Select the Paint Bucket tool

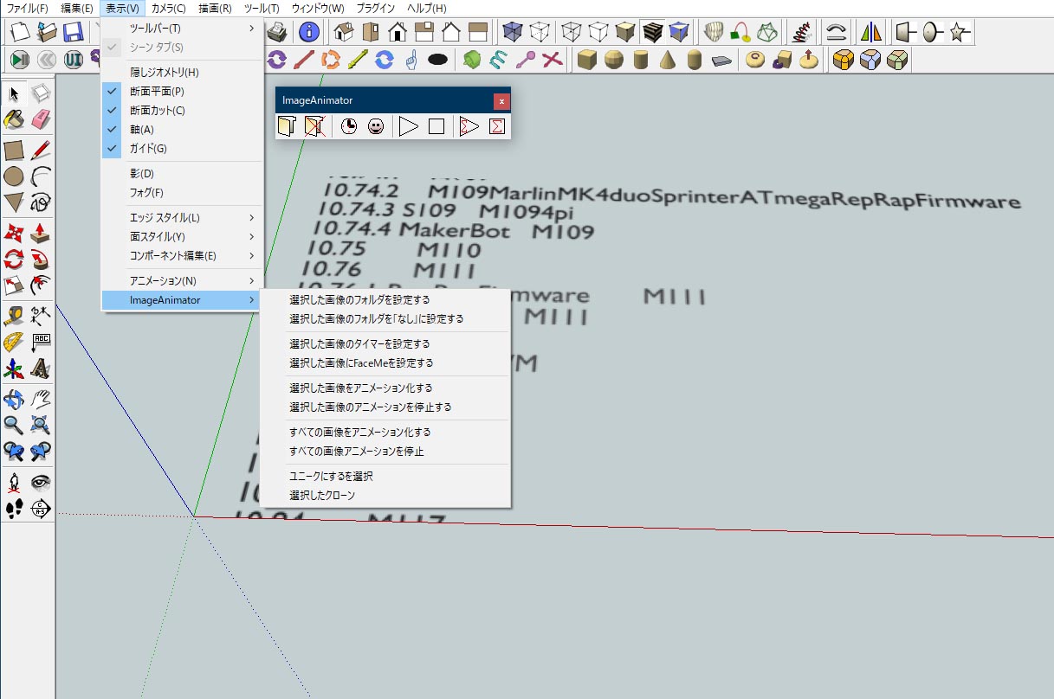tap(12, 119)
